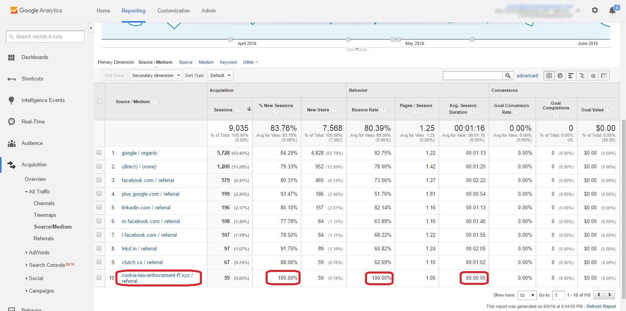Image resolution: width=626 pixels, height=311 pixels.
Task: Set primary dimension to Keyword
Action: [x=228, y=62]
